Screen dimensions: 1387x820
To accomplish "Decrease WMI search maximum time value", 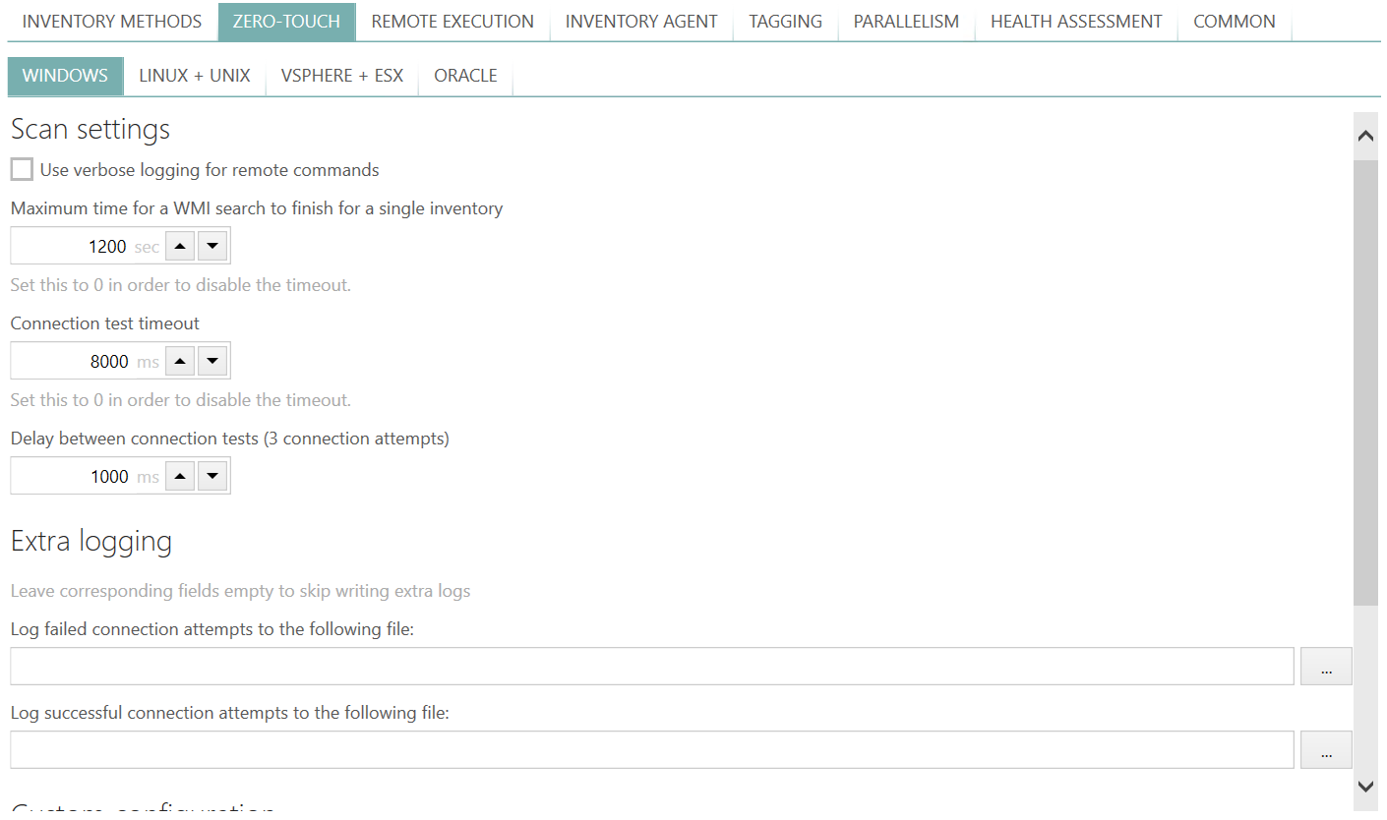I will tap(212, 247).
